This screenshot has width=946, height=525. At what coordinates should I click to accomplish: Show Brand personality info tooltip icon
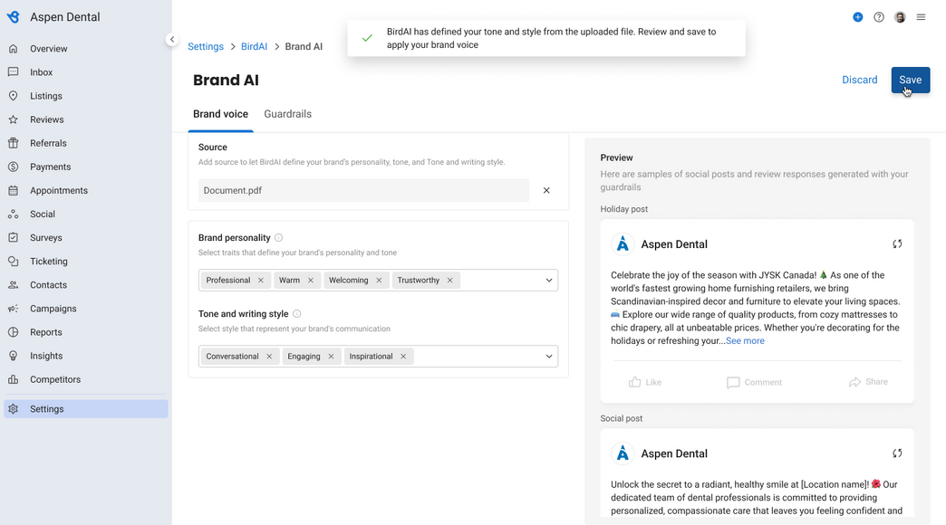[278, 237]
